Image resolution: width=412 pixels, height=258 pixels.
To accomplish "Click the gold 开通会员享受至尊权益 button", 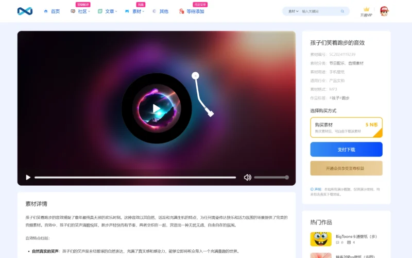I will tap(346, 168).
